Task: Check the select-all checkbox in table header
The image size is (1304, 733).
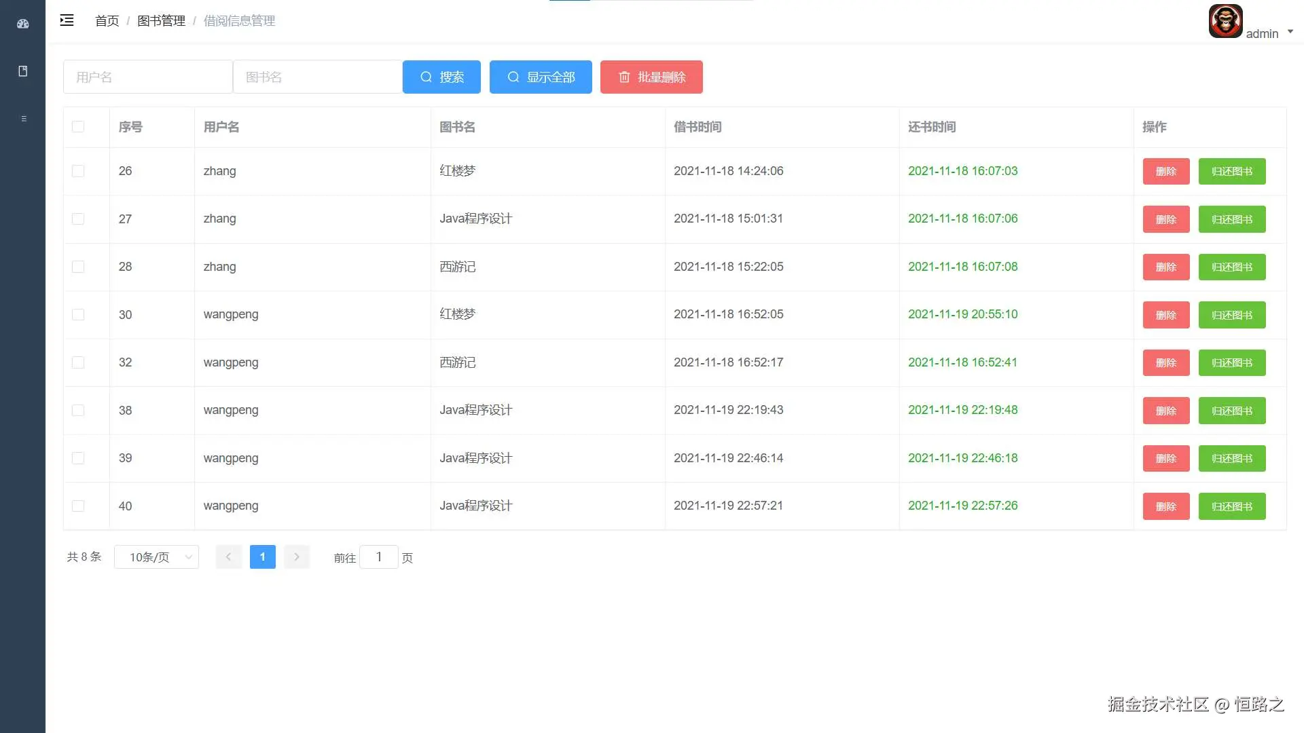Action: click(78, 127)
